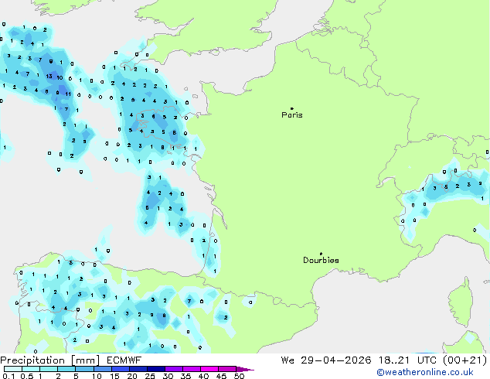Click the Dourbies location label
490x379 pixels.
click(x=321, y=260)
